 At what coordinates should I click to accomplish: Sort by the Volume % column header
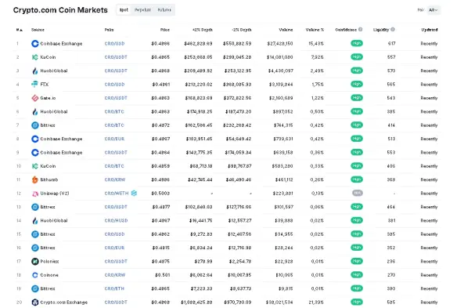[x=315, y=30]
